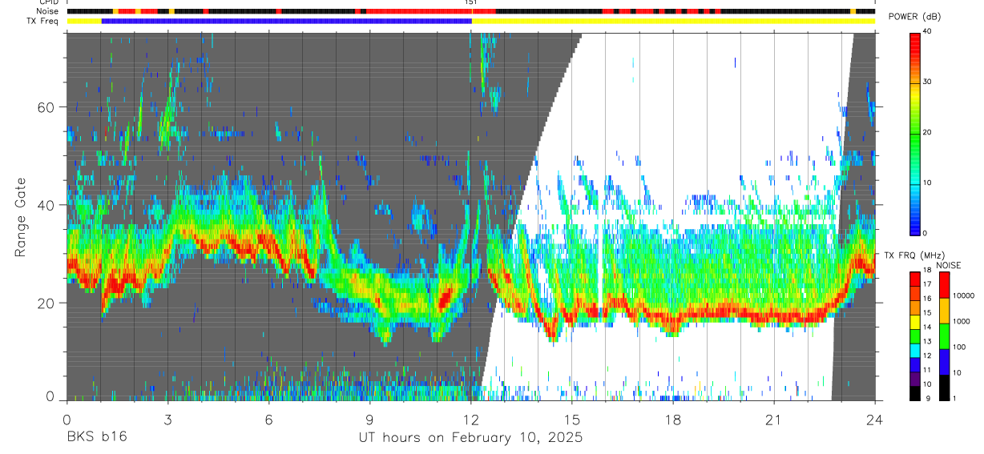Click the Noise row label at top
The image size is (984, 454).
point(48,11)
